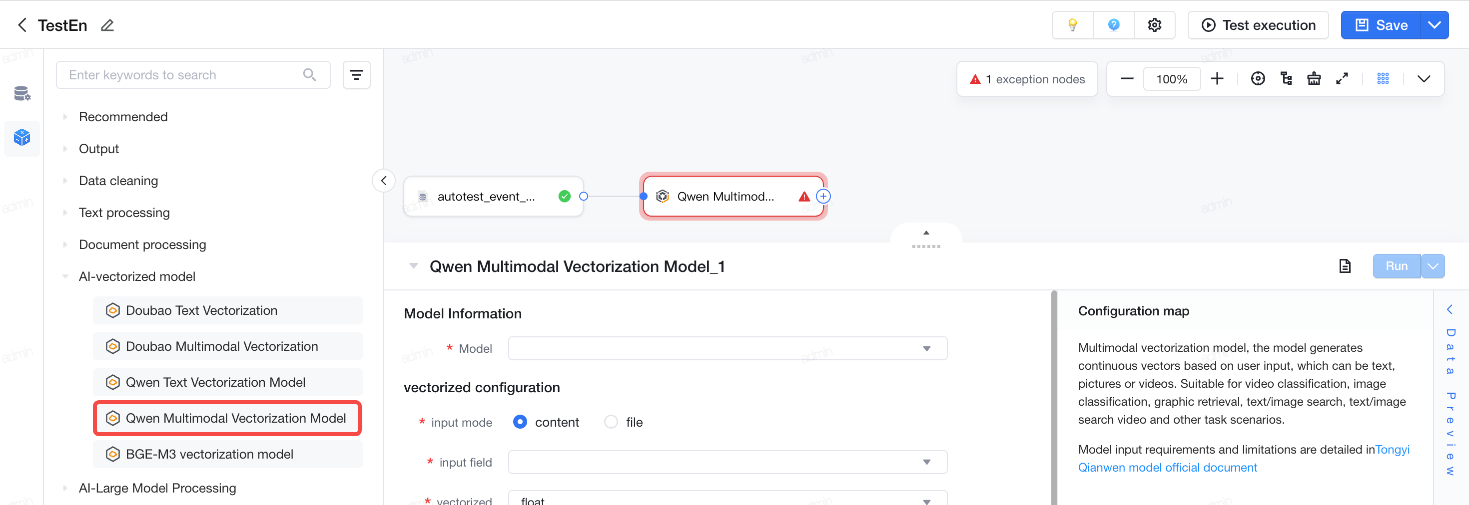
Task: Open the settings gear icon
Action: pos(1154,25)
